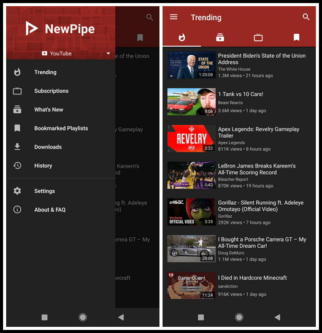
Task: Tap Android recents square on left phone
Action: (44, 317)
